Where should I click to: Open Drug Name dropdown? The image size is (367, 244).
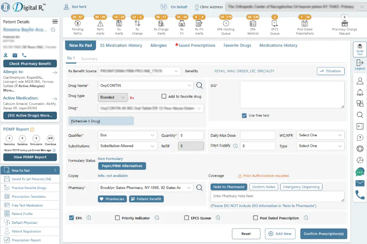pos(146,86)
